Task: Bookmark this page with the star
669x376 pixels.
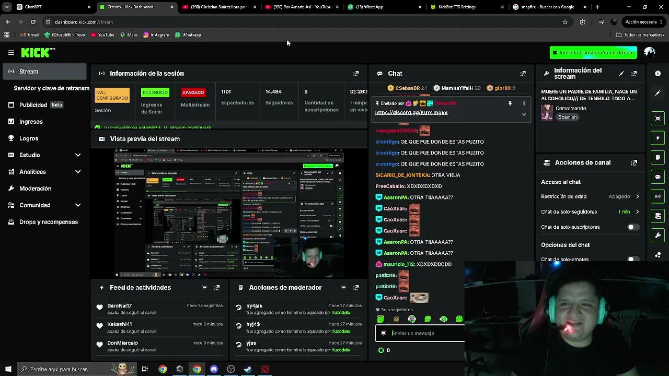Action: (565, 22)
